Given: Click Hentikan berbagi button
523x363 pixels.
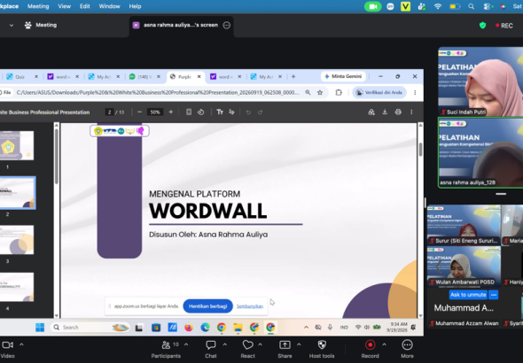Looking at the screenshot, I should point(207,306).
